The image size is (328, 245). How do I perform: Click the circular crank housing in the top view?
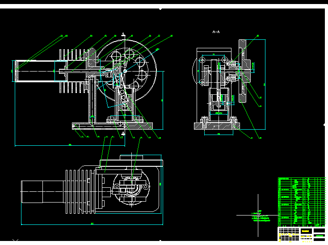click(x=131, y=187)
